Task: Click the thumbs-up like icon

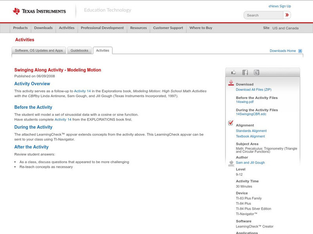Action: coord(233,72)
